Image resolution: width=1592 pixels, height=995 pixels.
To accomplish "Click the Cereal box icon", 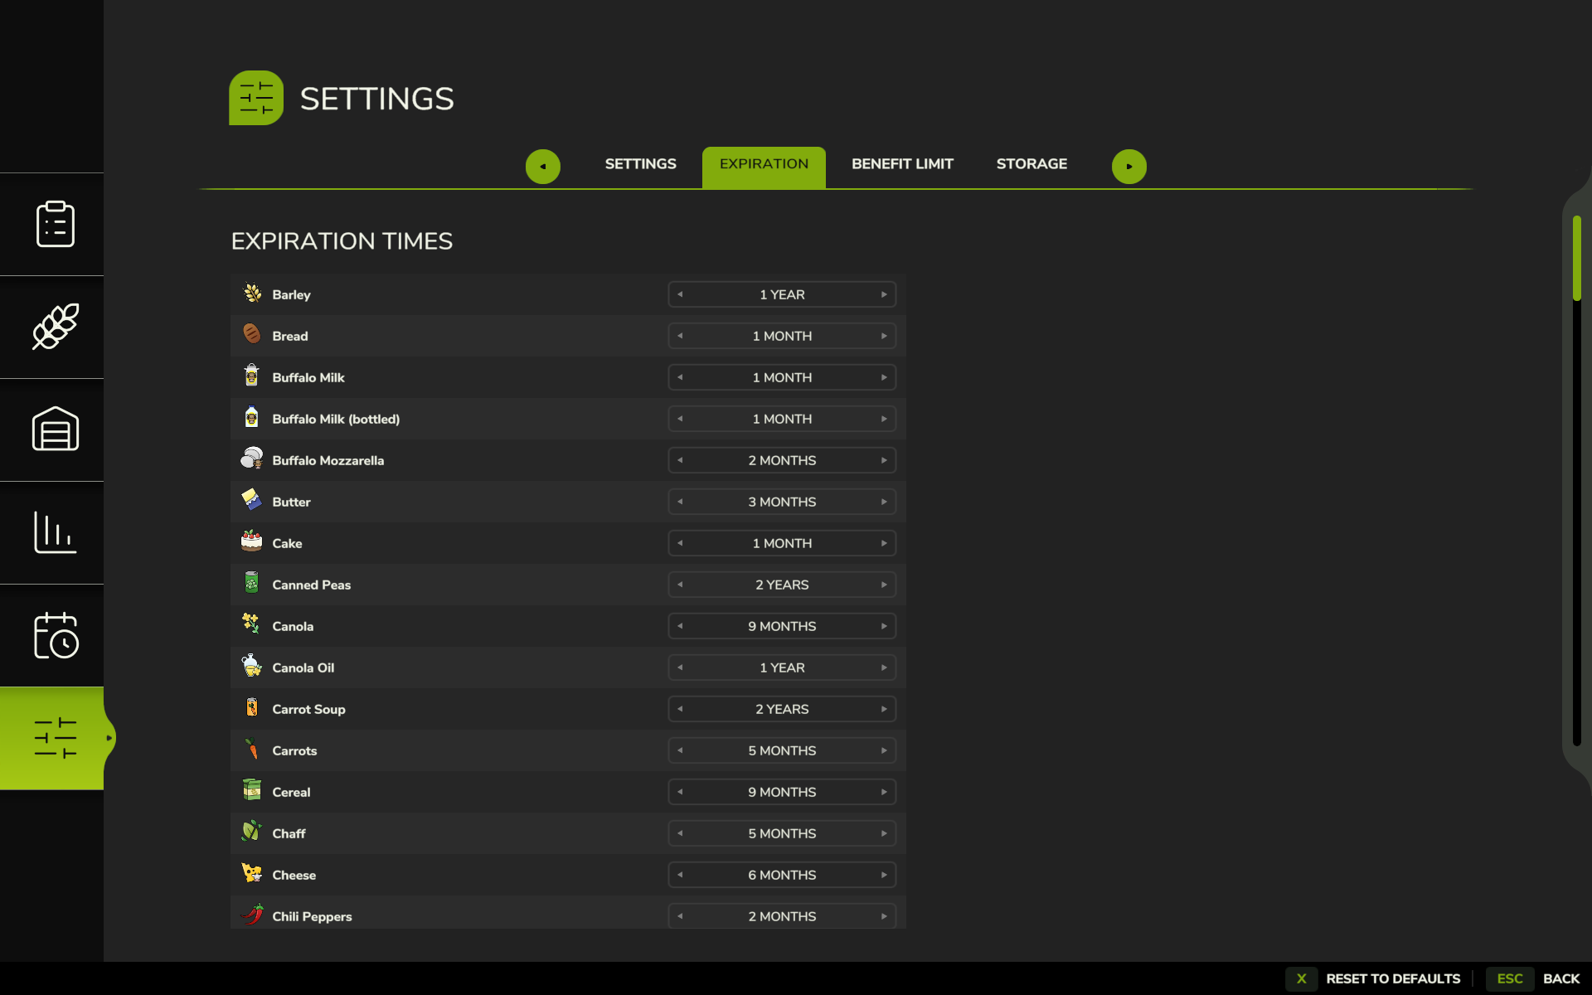I will pyautogui.click(x=252, y=790).
